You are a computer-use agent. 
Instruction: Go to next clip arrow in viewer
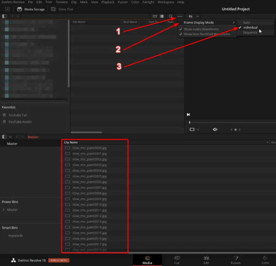point(240,130)
